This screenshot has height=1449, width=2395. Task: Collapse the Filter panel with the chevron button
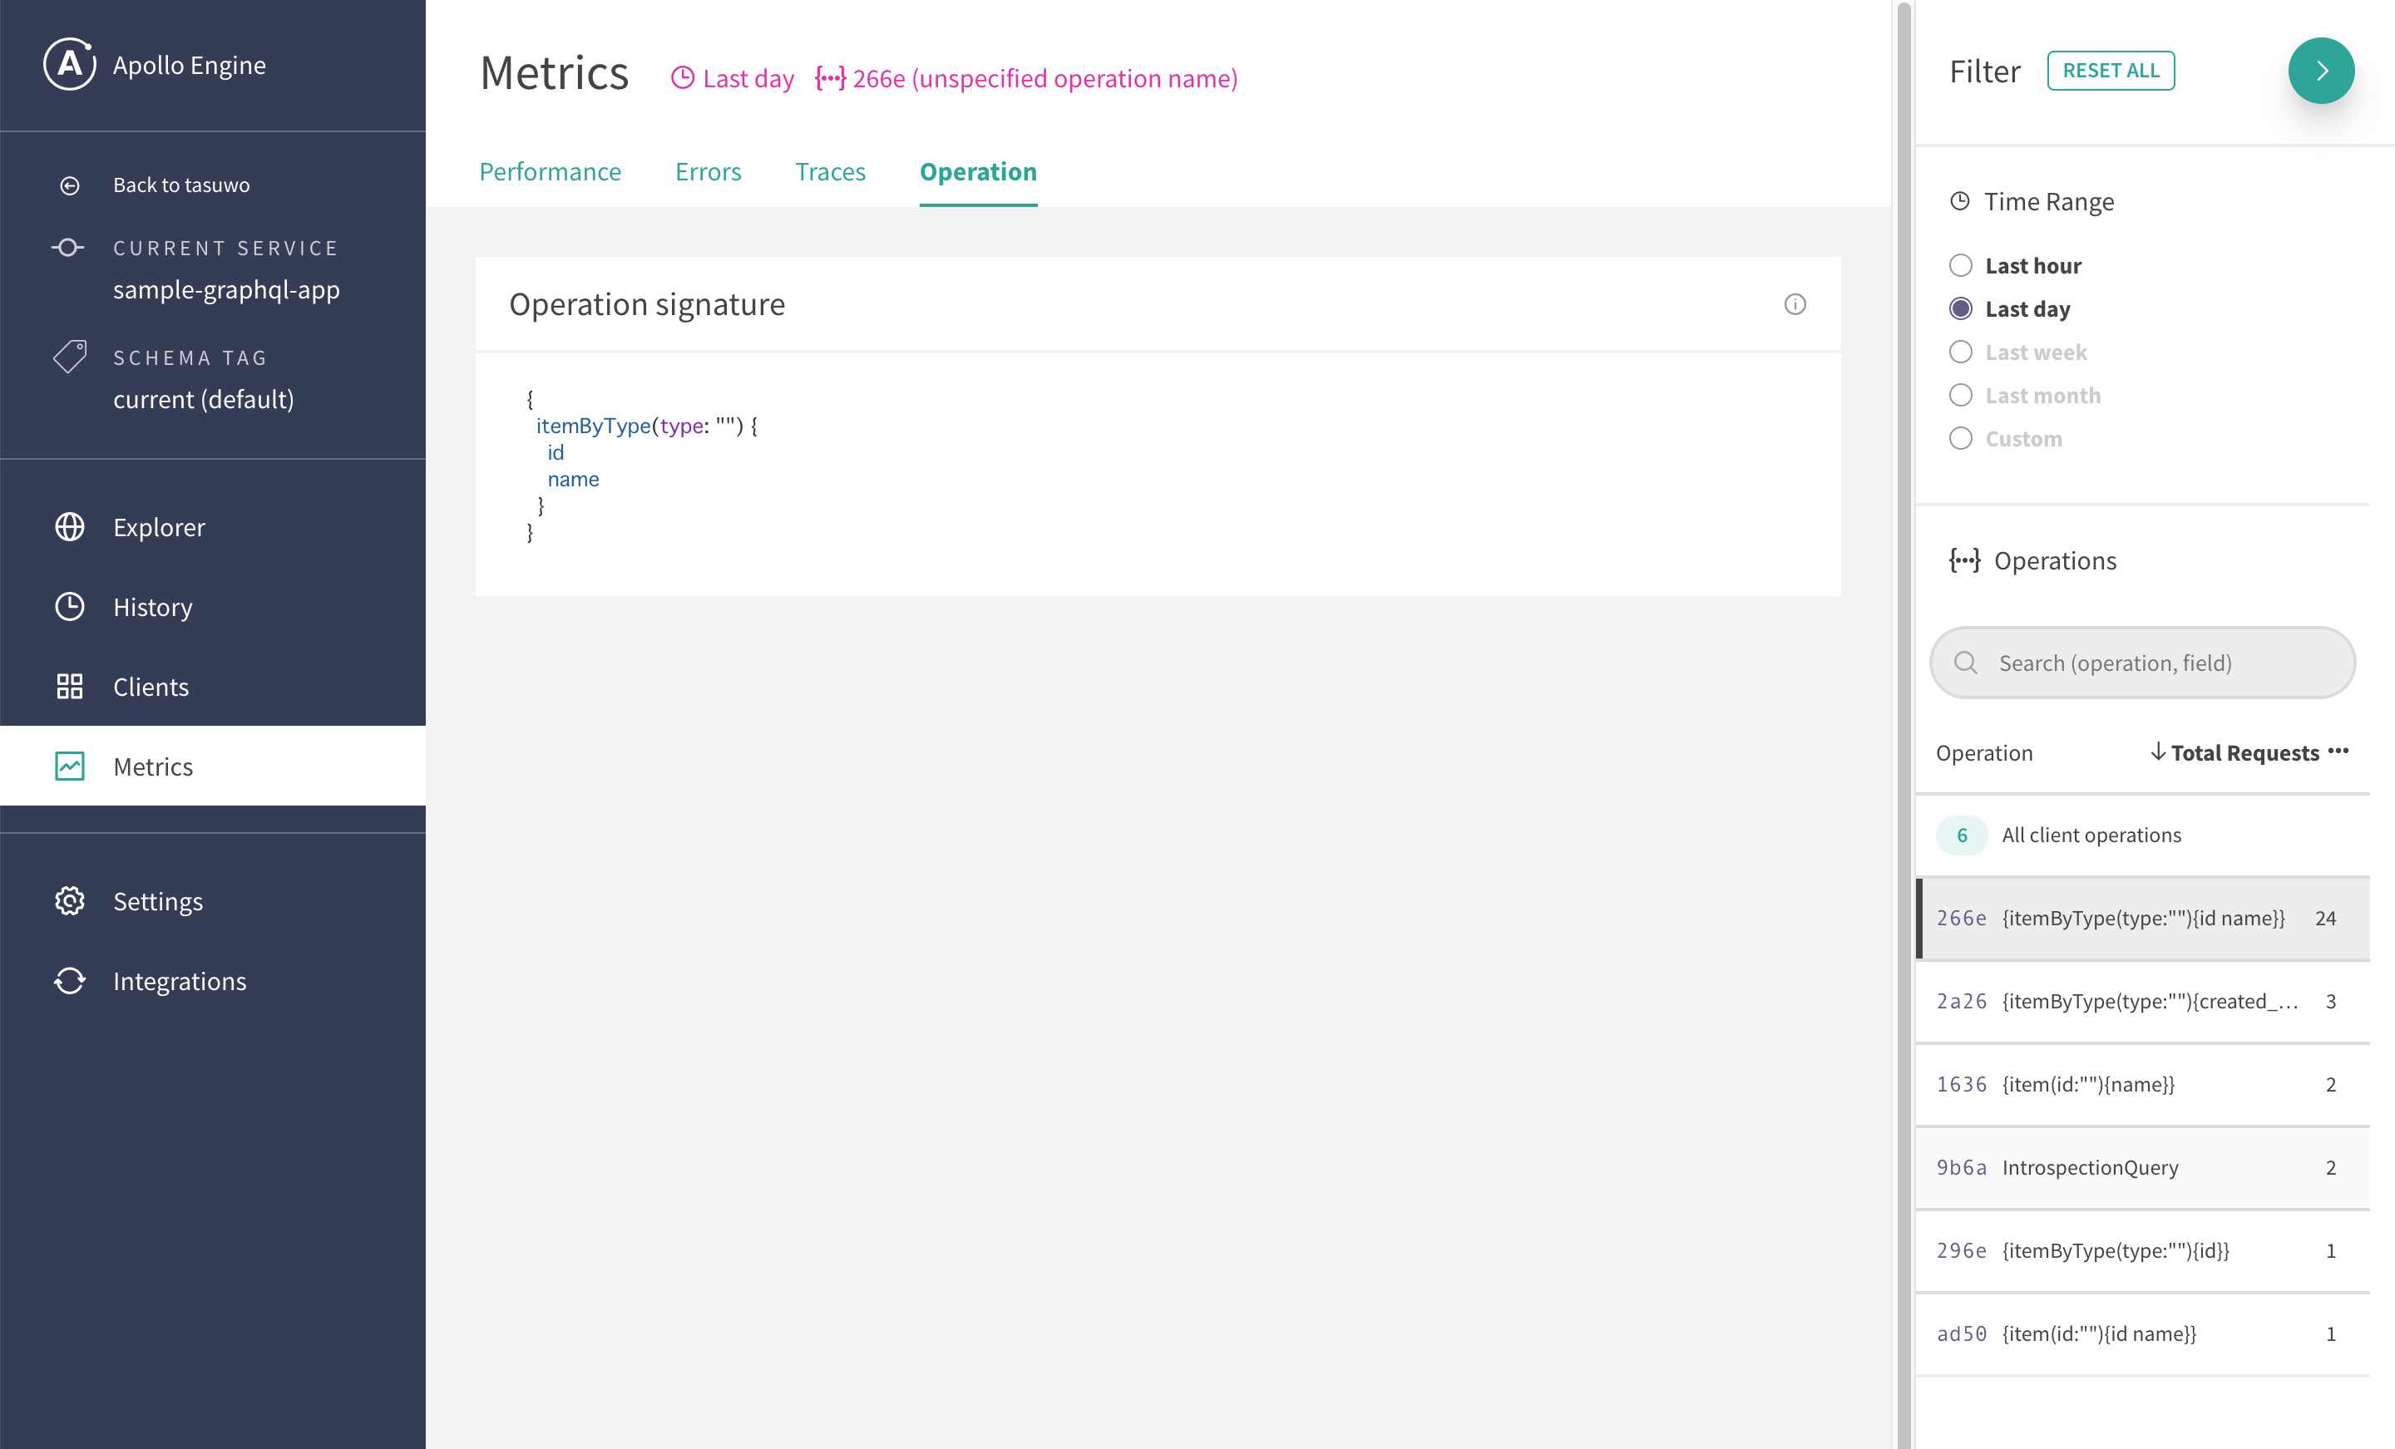pyautogui.click(x=2321, y=70)
